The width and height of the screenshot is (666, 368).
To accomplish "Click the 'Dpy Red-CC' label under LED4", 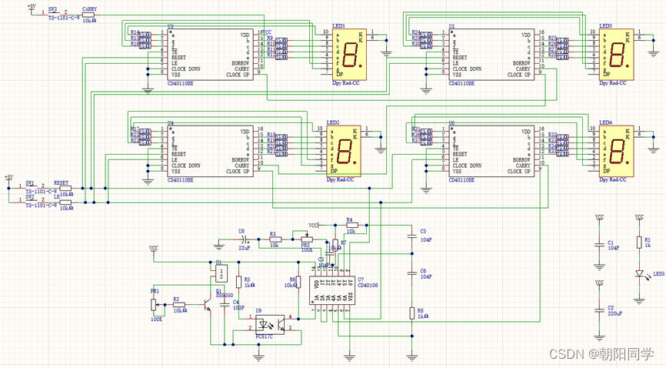I will point(612,180).
